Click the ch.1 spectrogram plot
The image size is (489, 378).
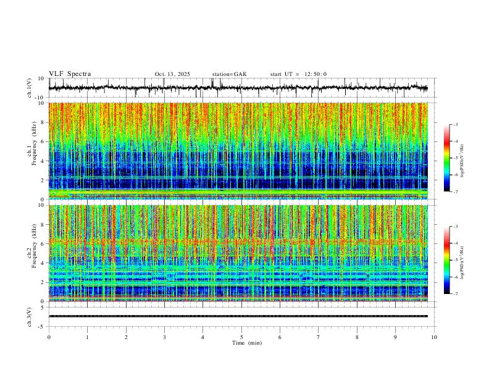[x=238, y=151]
